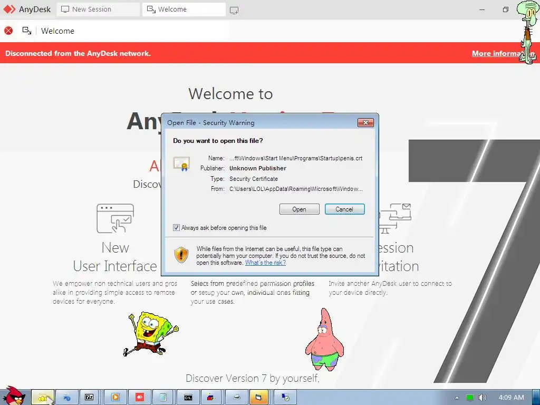
Task: Click the Squidward character image
Action: coord(527,32)
